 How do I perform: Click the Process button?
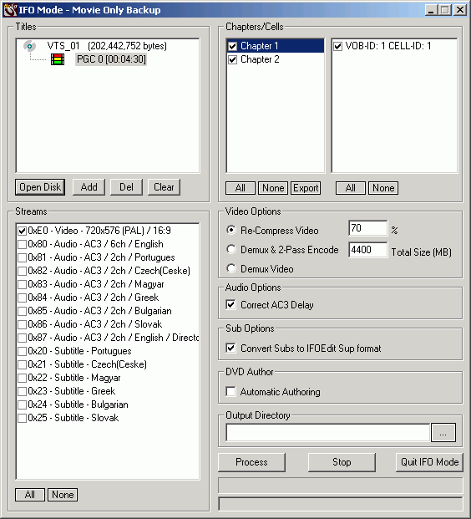pyautogui.click(x=251, y=462)
